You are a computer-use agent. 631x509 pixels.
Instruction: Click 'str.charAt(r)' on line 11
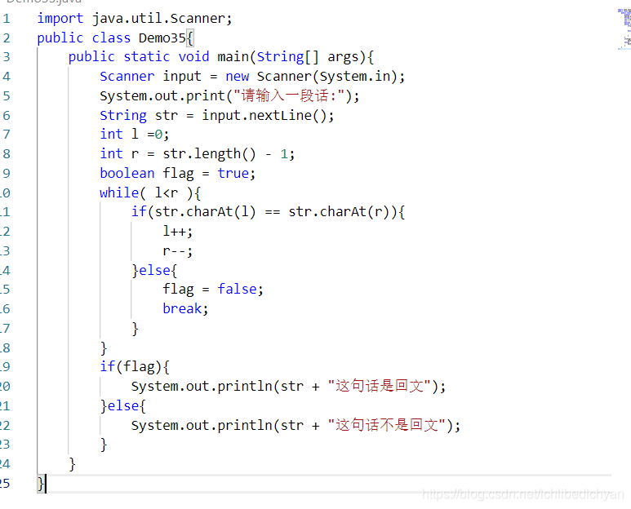click(x=339, y=212)
